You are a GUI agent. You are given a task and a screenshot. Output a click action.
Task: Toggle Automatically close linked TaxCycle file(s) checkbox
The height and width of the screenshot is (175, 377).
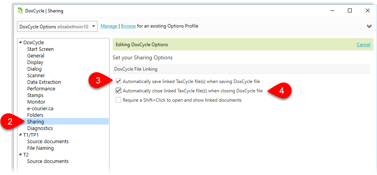tap(118, 91)
